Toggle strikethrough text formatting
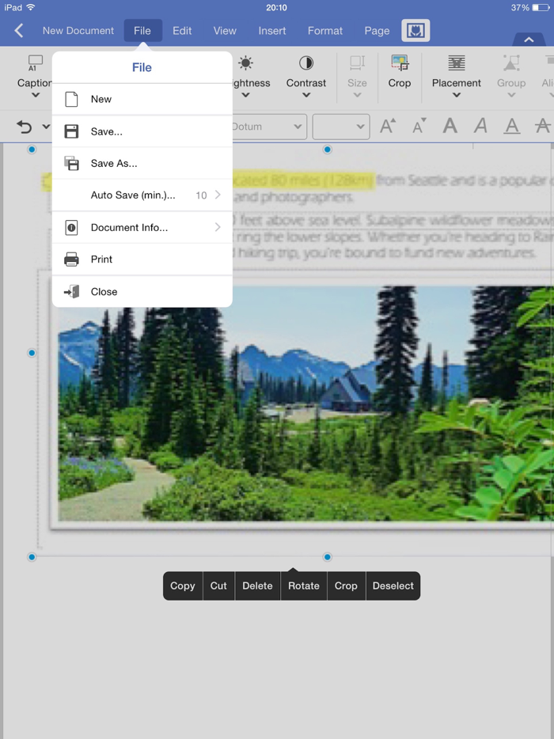Viewport: 554px width, 739px height. (x=543, y=126)
